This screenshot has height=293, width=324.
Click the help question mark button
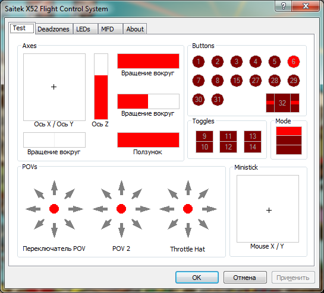point(284,6)
